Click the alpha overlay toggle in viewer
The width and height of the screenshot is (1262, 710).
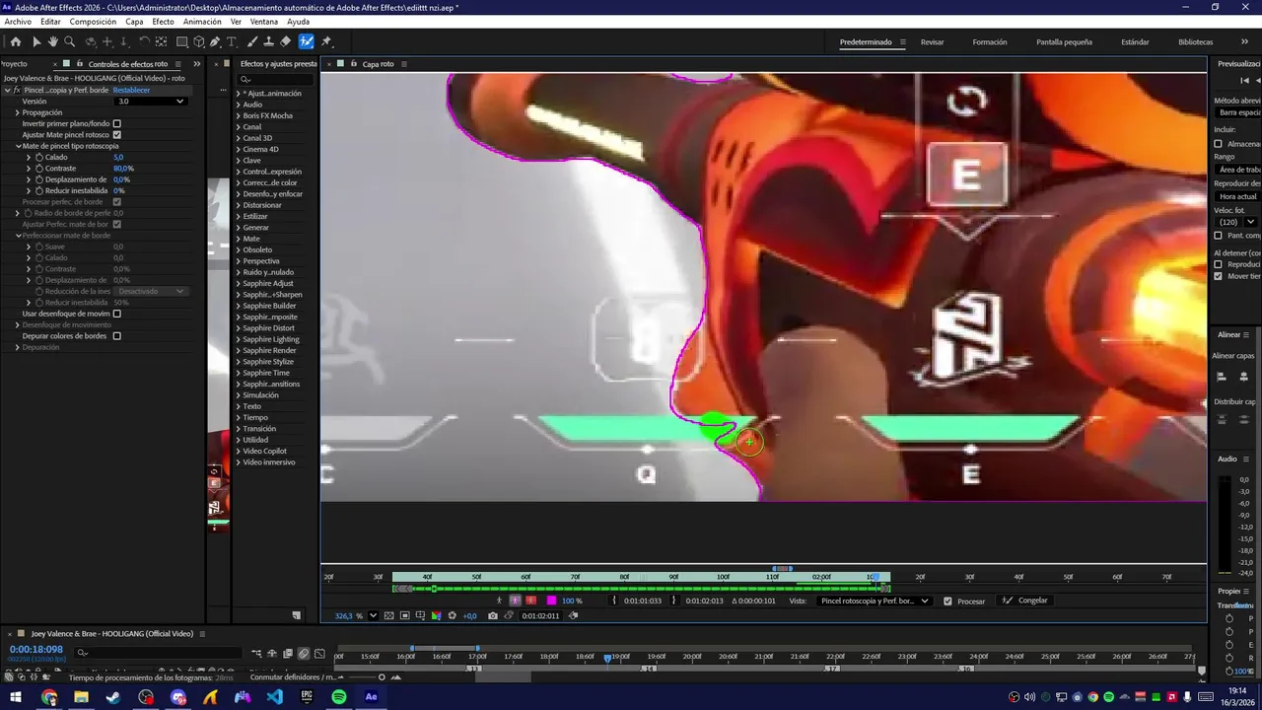click(531, 600)
